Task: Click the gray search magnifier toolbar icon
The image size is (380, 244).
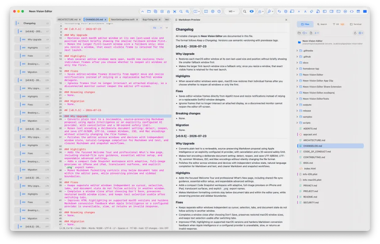Action: (244, 11)
